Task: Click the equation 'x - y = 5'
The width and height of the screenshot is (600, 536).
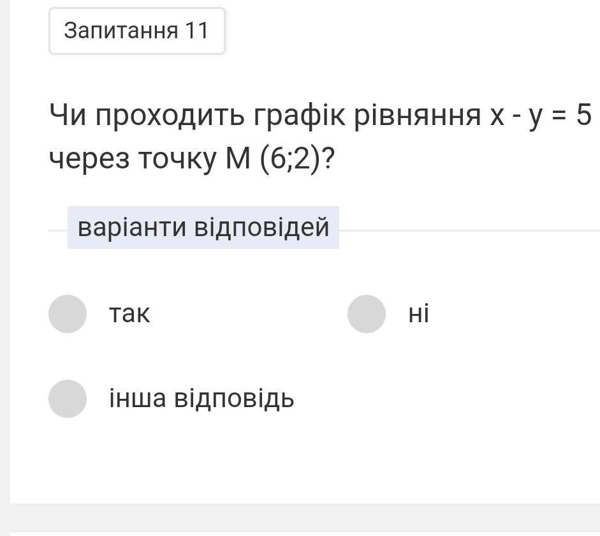Action: 541,115
